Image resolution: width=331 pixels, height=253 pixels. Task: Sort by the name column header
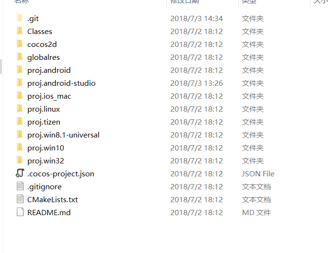22,1
